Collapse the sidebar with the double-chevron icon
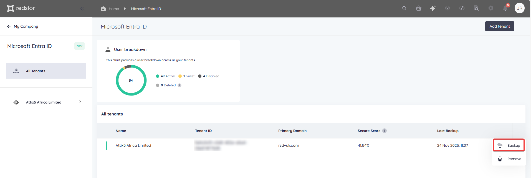Image resolution: width=531 pixels, height=178 pixels. point(82,9)
